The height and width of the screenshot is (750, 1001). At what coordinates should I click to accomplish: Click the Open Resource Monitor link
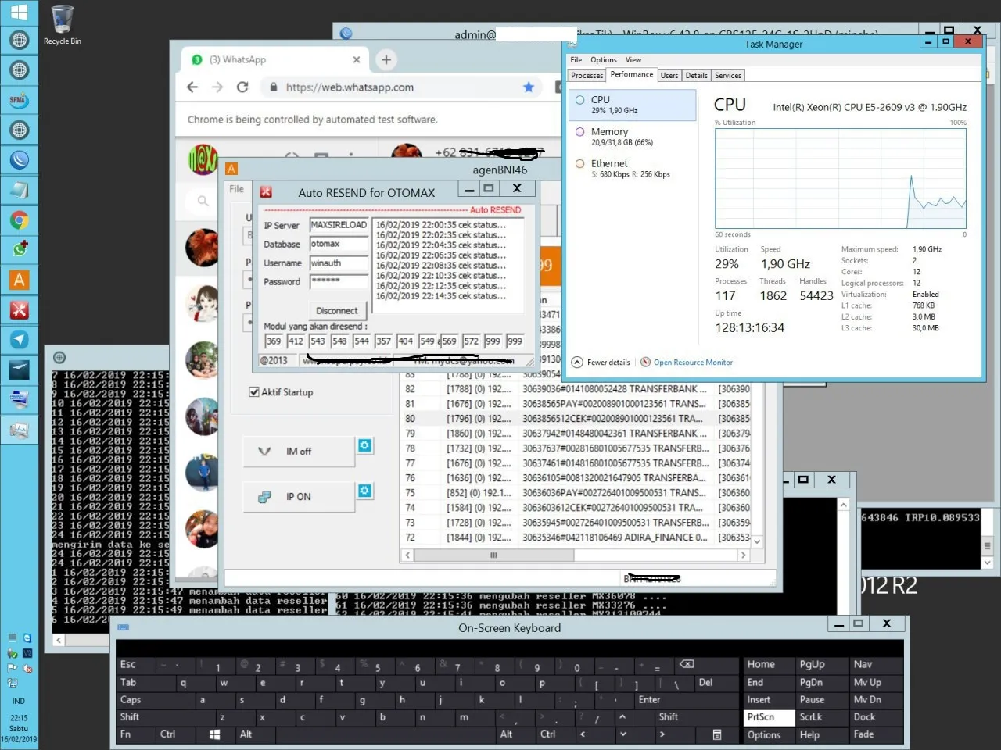(692, 362)
